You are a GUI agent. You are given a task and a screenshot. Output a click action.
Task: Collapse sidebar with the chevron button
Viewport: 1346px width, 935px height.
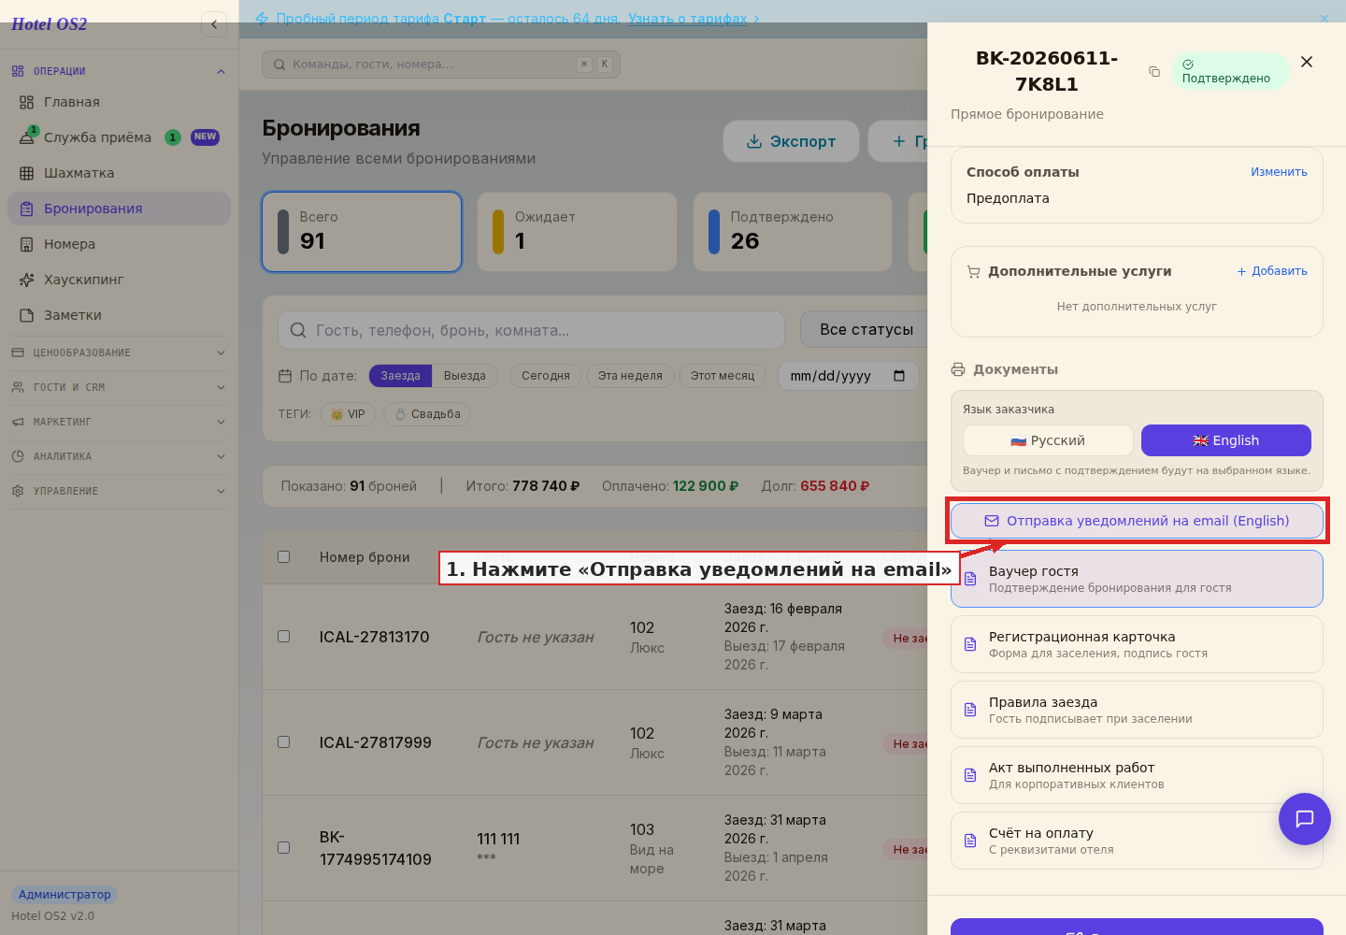214,24
